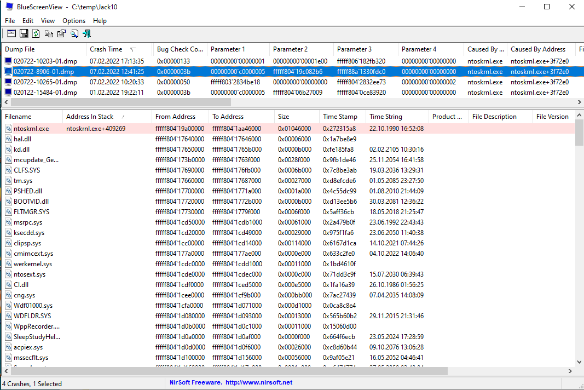Sort by the File Description column header

pyautogui.click(x=500, y=117)
